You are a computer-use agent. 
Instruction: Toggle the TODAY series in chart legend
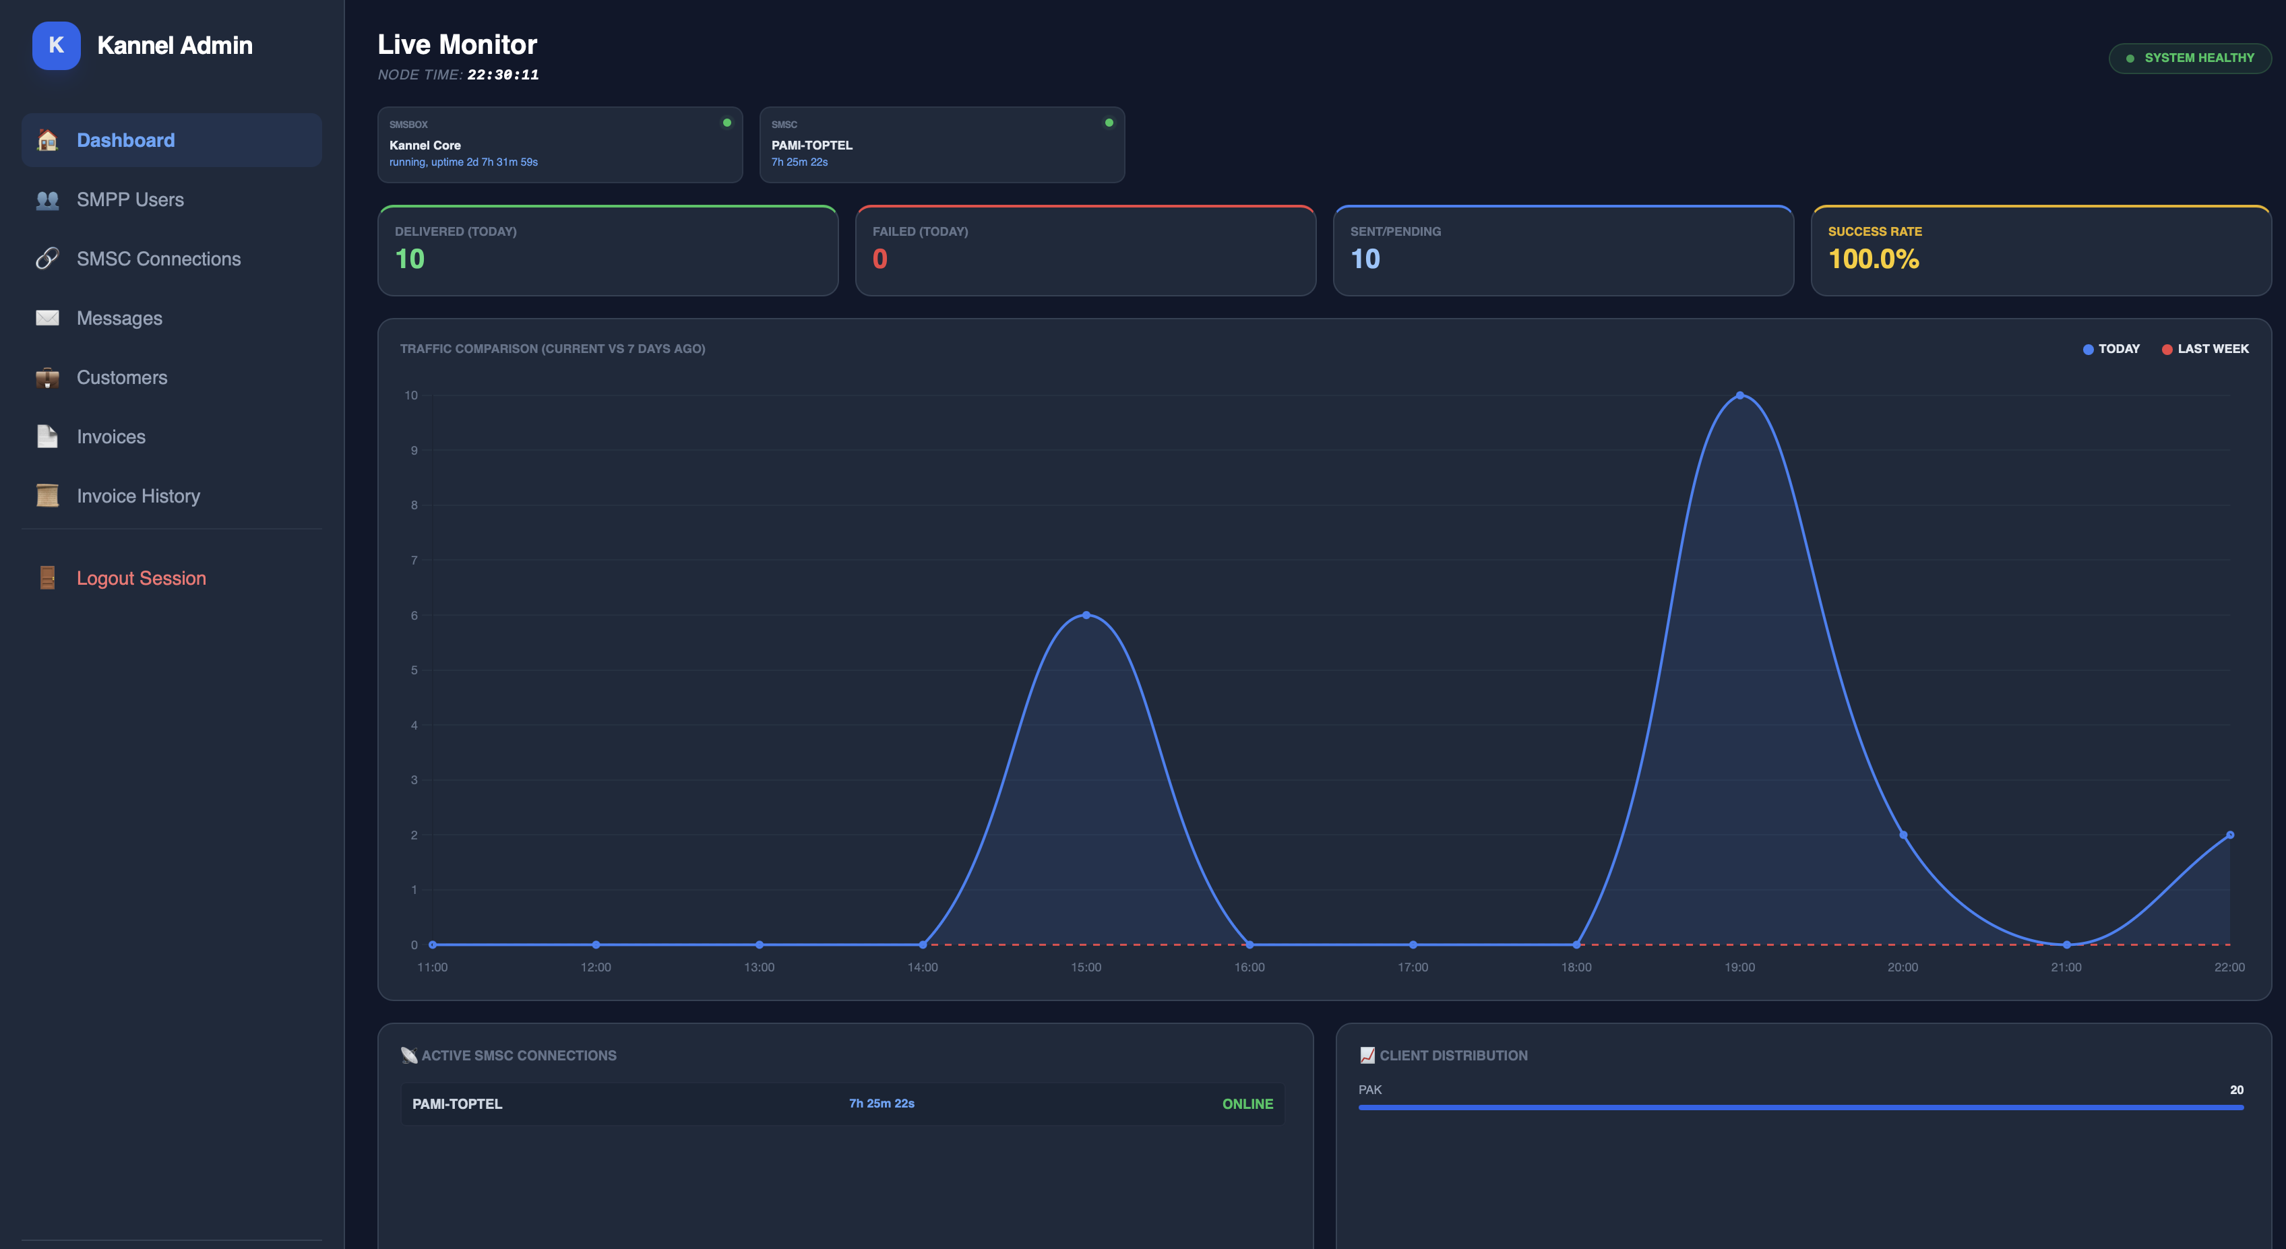2111,348
